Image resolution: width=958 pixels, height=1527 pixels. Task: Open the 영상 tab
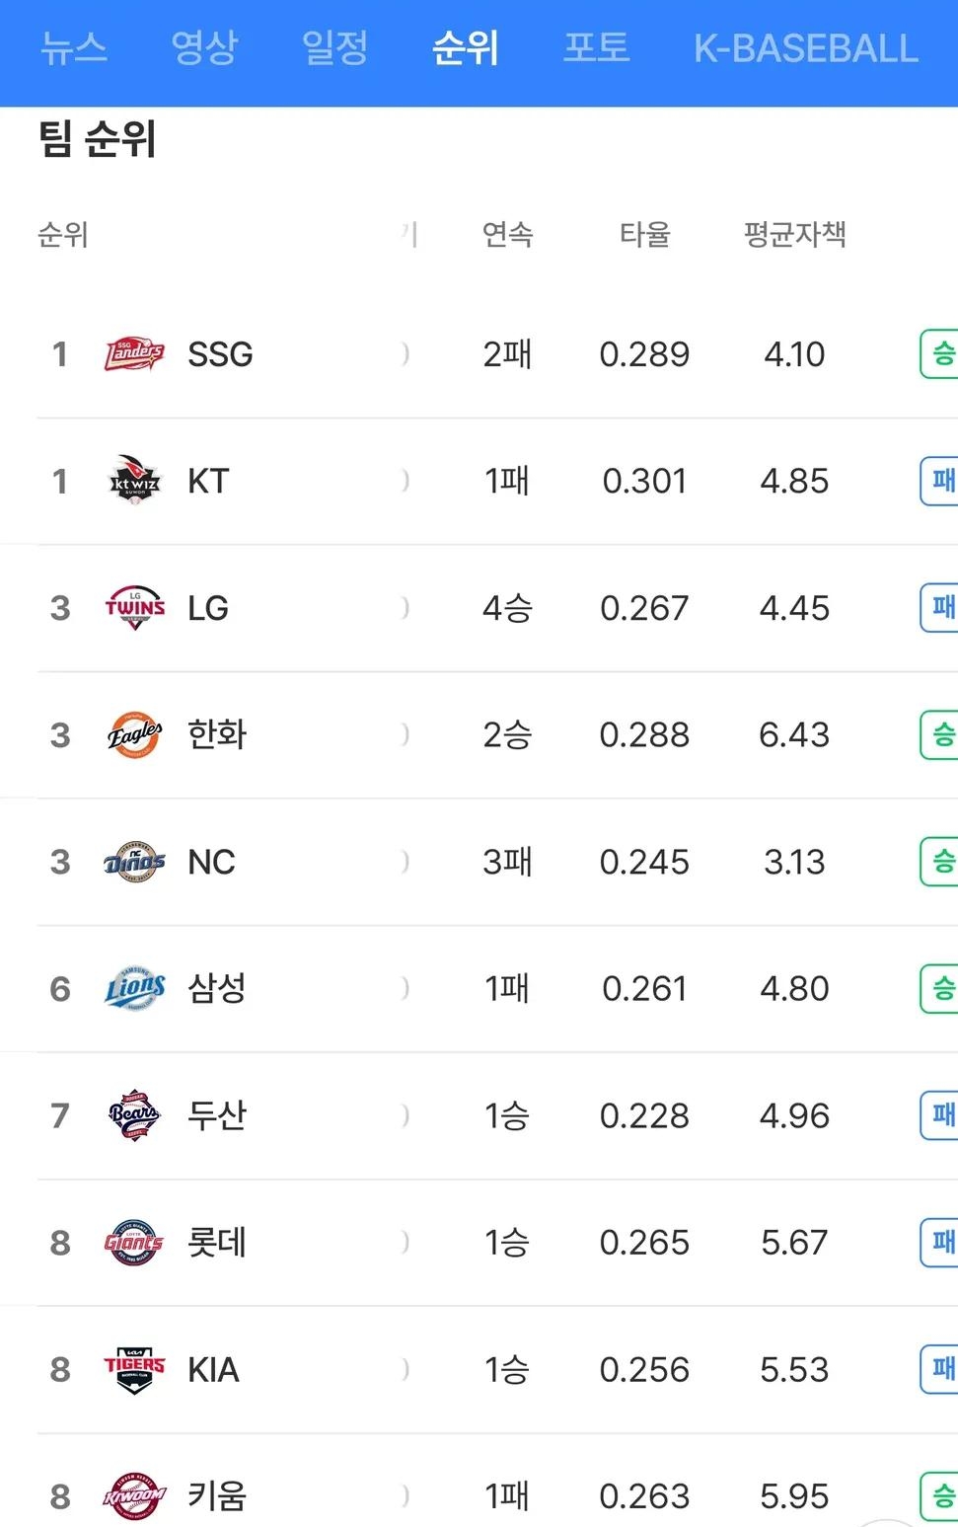pos(204,47)
